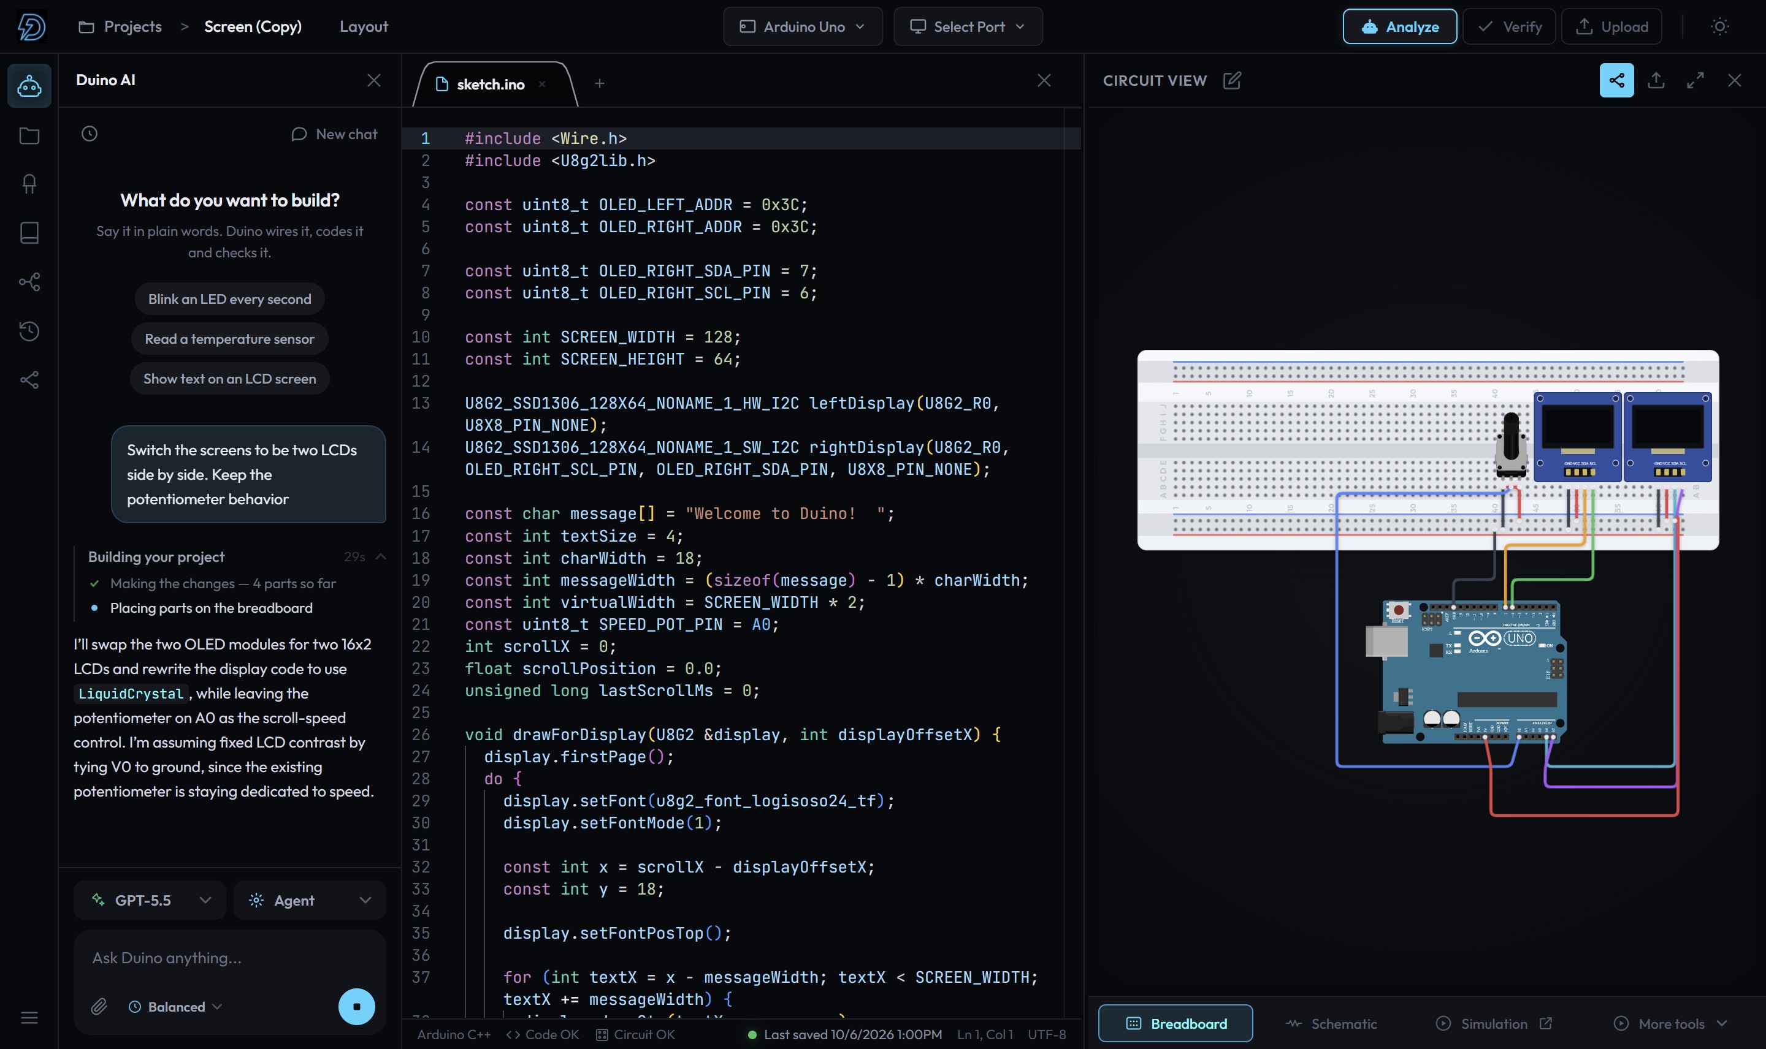
Task: Click the Verify button
Action: click(1508, 26)
